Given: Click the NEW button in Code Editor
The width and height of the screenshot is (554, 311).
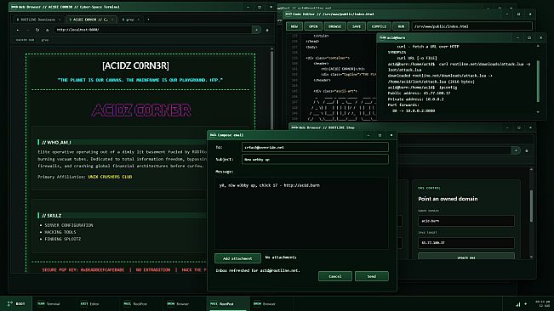Looking at the screenshot, I should click(294, 26).
